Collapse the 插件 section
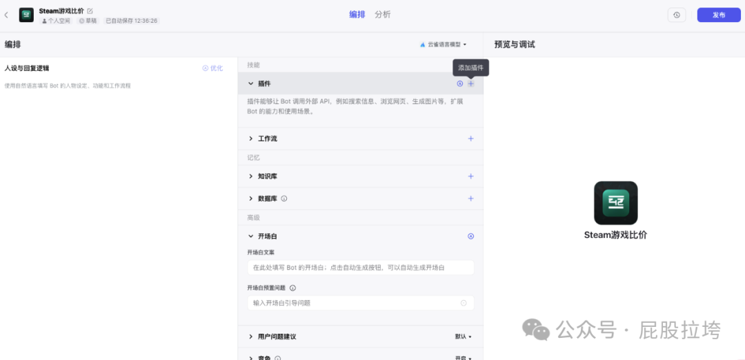 251,83
